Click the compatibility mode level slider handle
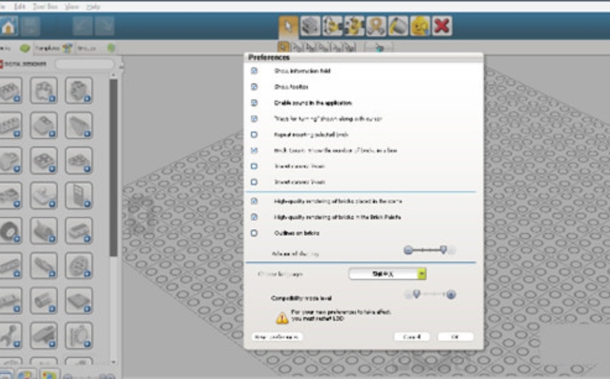Screen dimensions: 610x379 click(417, 294)
